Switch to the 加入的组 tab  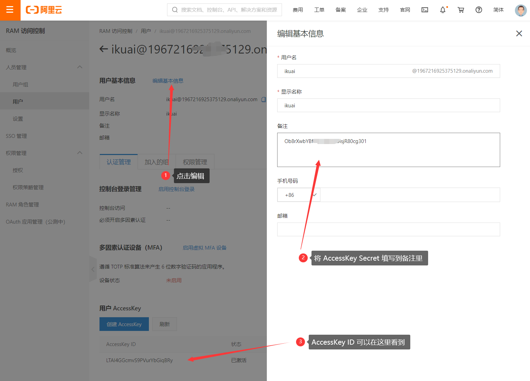[157, 162]
